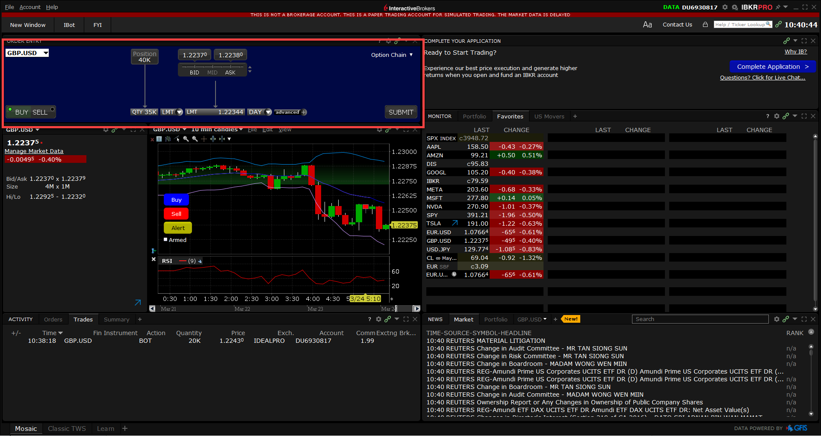Open the Account menu

[x=30, y=7]
